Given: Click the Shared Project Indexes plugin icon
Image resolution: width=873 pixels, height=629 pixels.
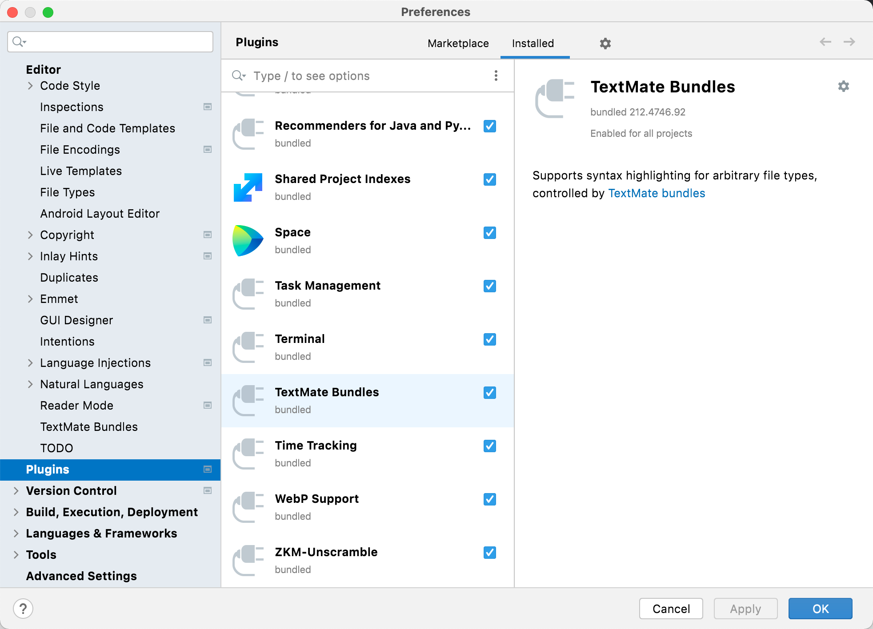Looking at the screenshot, I should tap(248, 187).
